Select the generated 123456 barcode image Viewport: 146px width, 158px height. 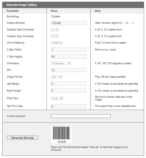click(x=61, y=135)
